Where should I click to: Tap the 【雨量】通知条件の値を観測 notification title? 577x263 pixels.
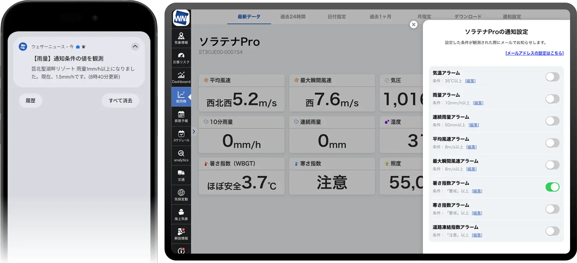point(68,58)
